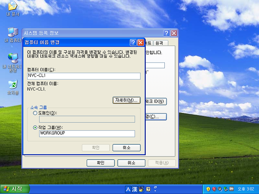The width and height of the screenshot is (259, 194).
Task: Click grayed 확인 in 컴퓨터 이름 변경 dialog
Action: tap(96, 148)
